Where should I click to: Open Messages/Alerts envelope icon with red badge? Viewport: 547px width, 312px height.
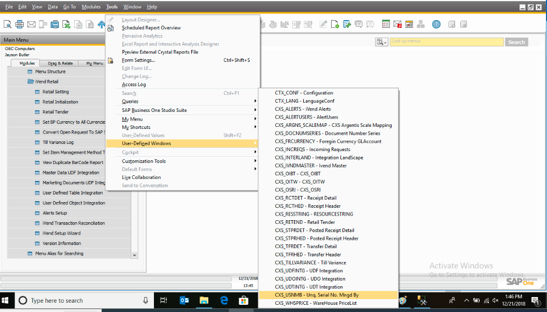click(x=397, y=24)
